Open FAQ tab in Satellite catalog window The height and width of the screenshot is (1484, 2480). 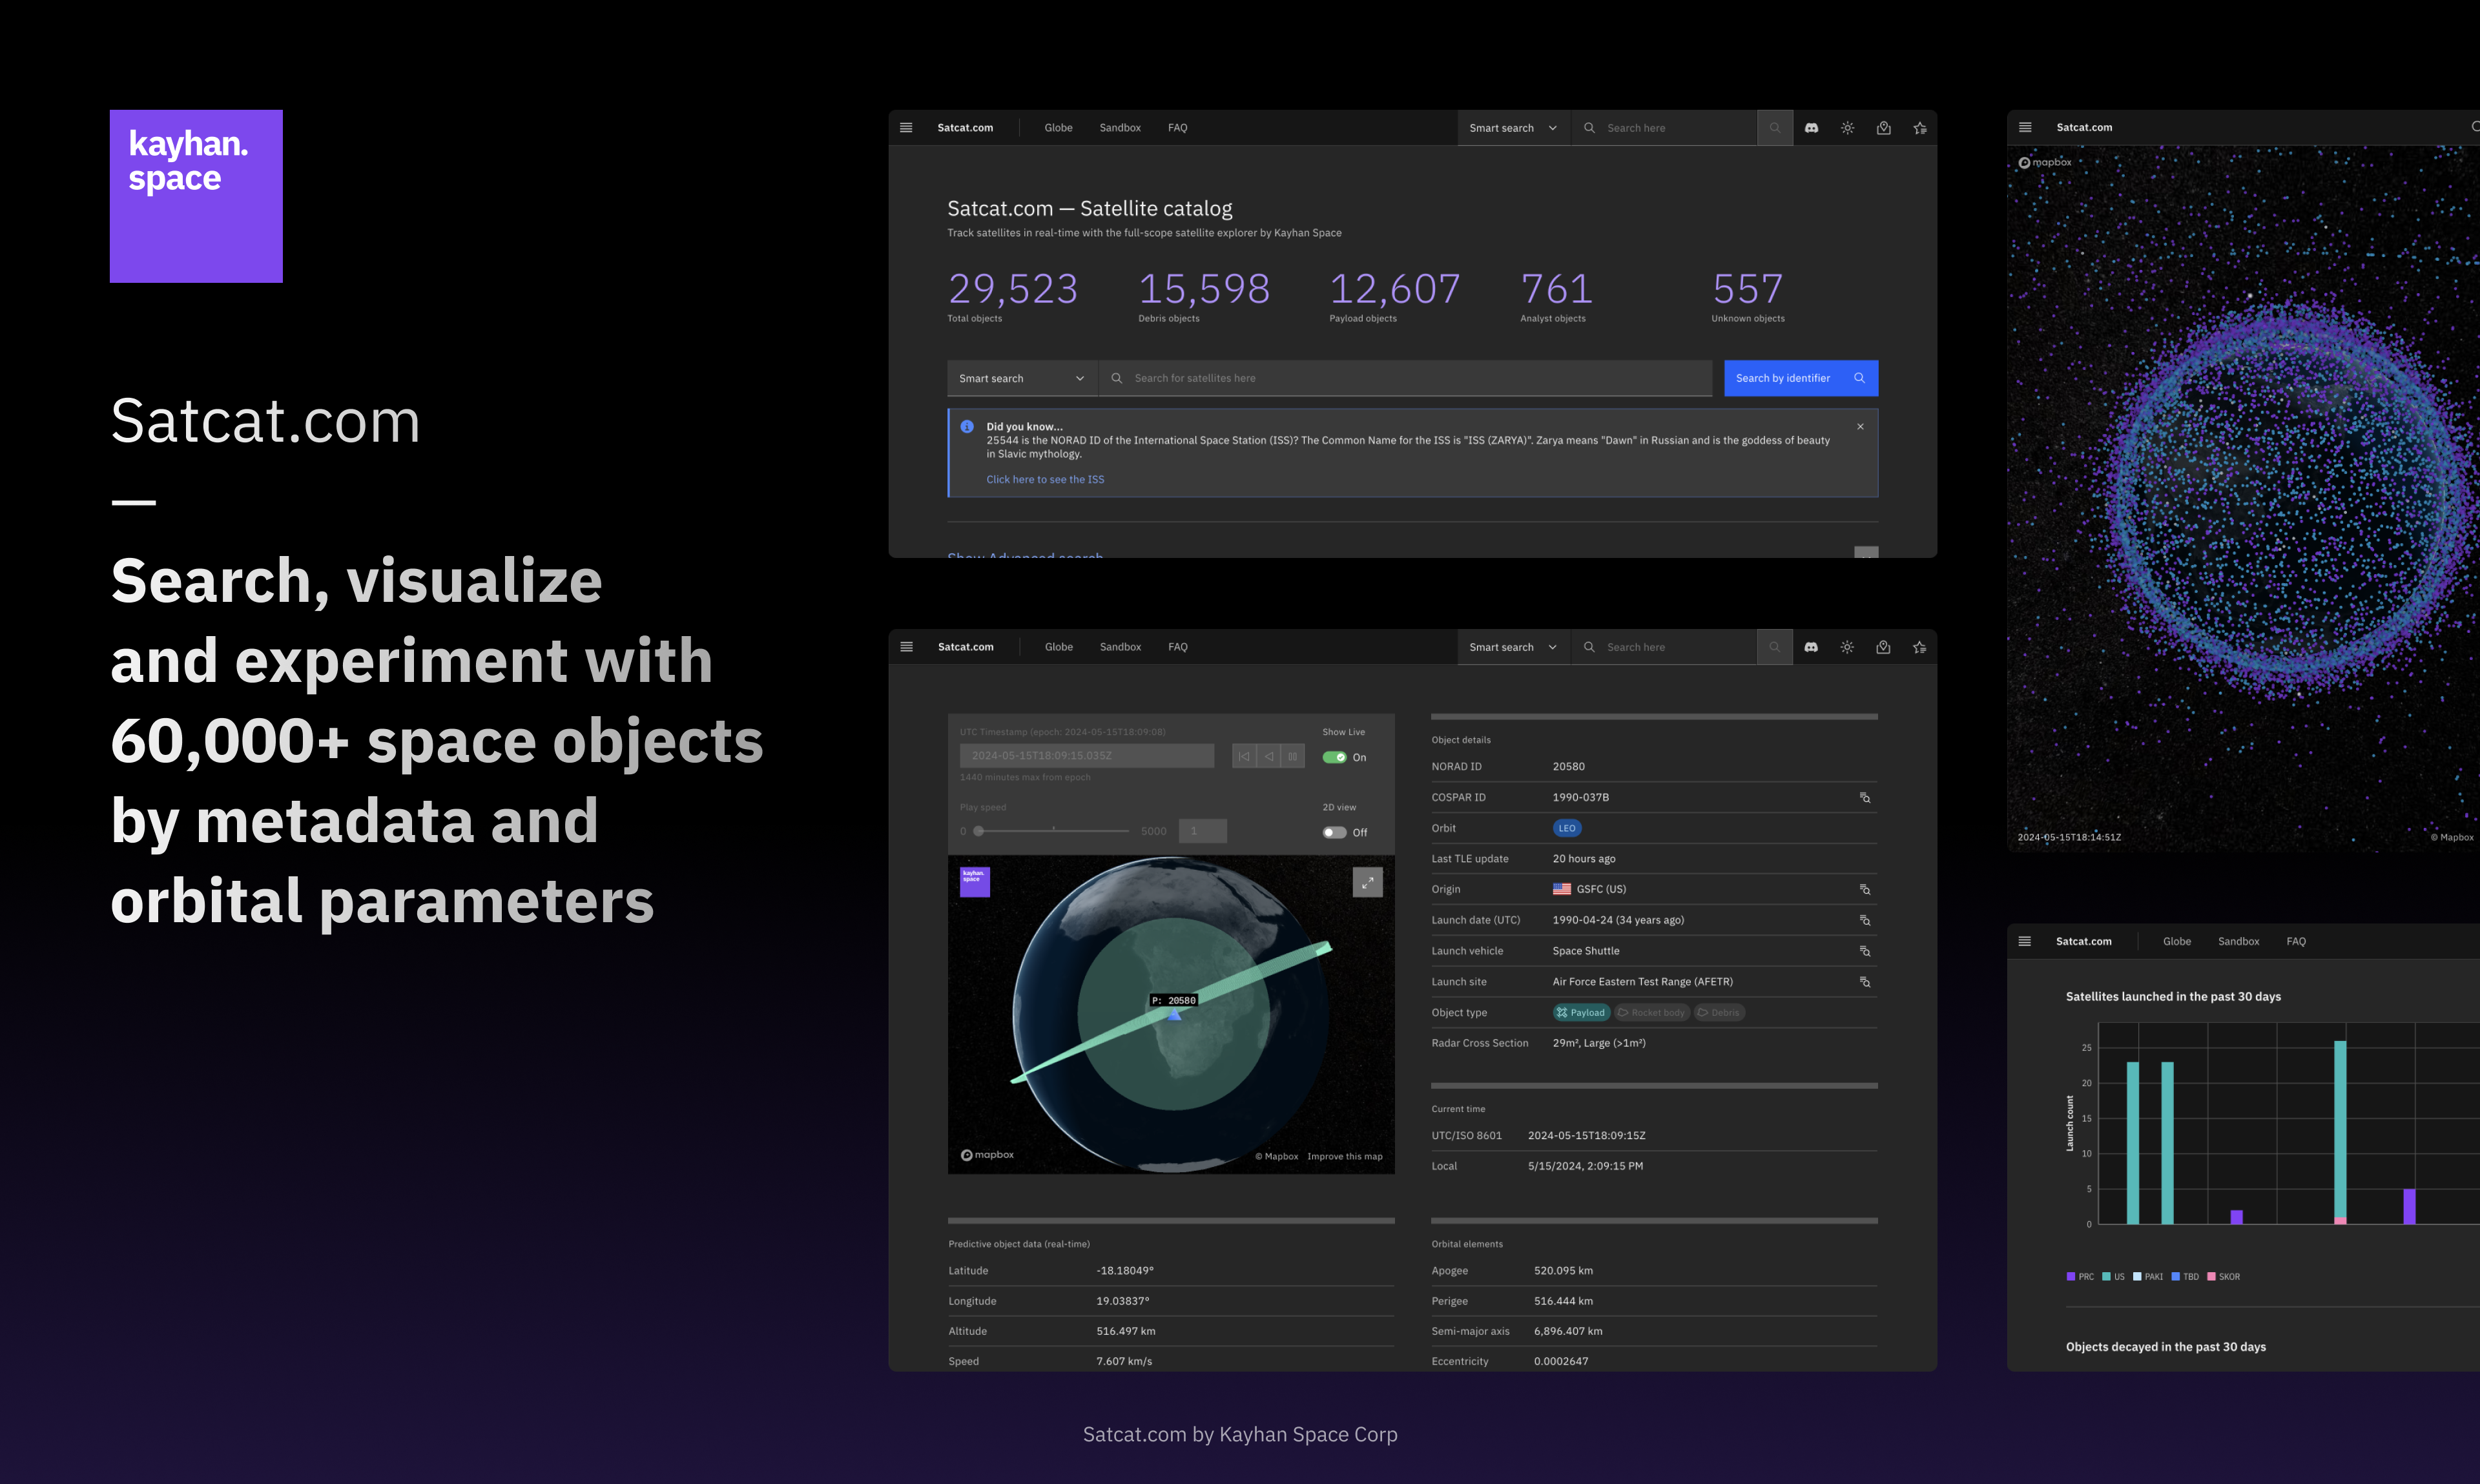coord(1178,128)
